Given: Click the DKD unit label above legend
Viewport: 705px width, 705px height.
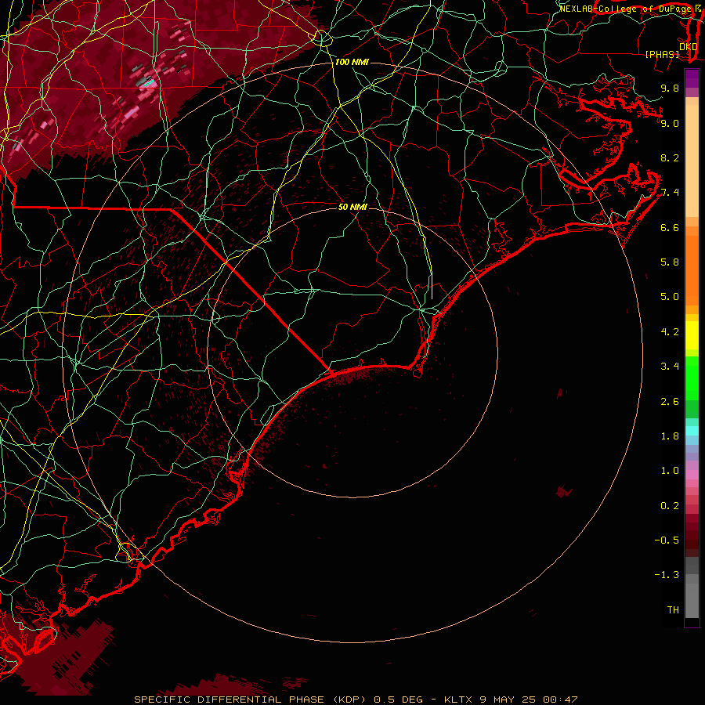Looking at the screenshot, I should (689, 46).
